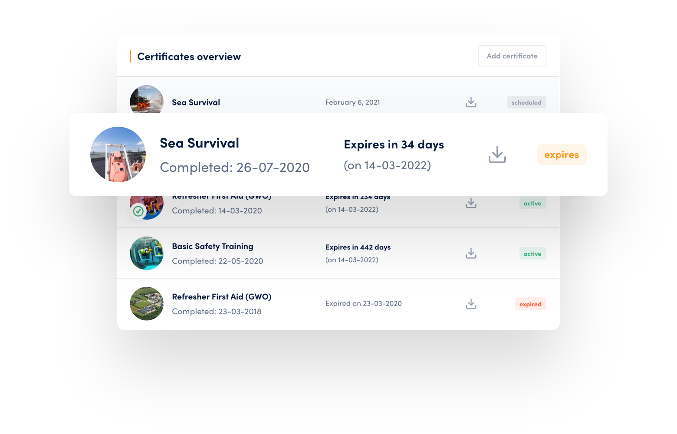Screen dimensions: 677x434
Task: Click the 'active' badge on Basic Safety Training
Action: (532, 253)
